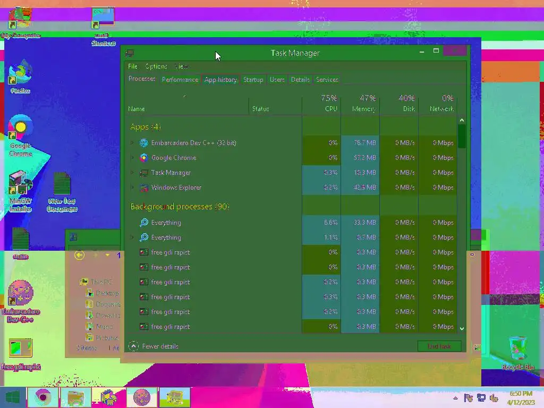This screenshot has width=544, height=408.
Task: Click the network tray icon
Action: click(481, 398)
